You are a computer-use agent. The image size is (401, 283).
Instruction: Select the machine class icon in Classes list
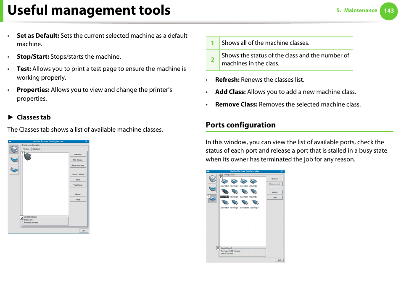[x=28, y=157]
